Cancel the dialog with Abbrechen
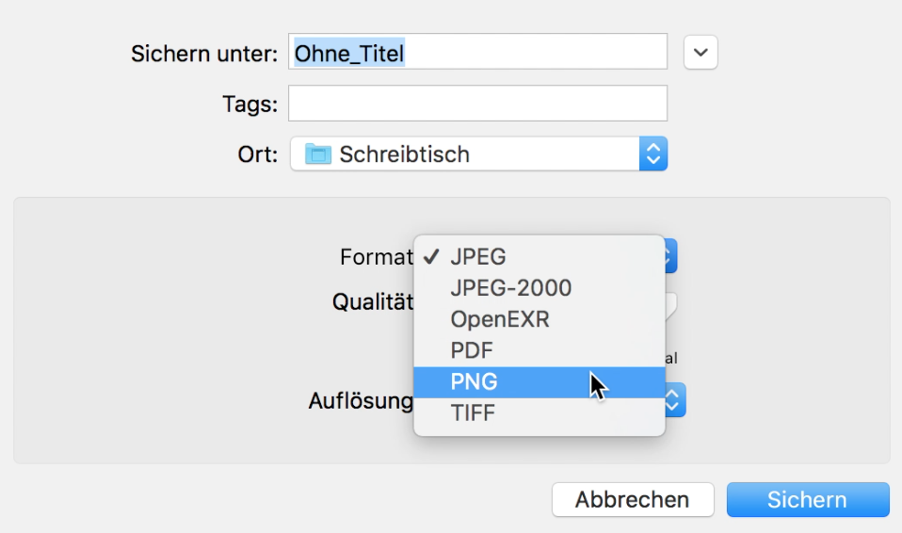Screen dimensions: 902x533 633,500
